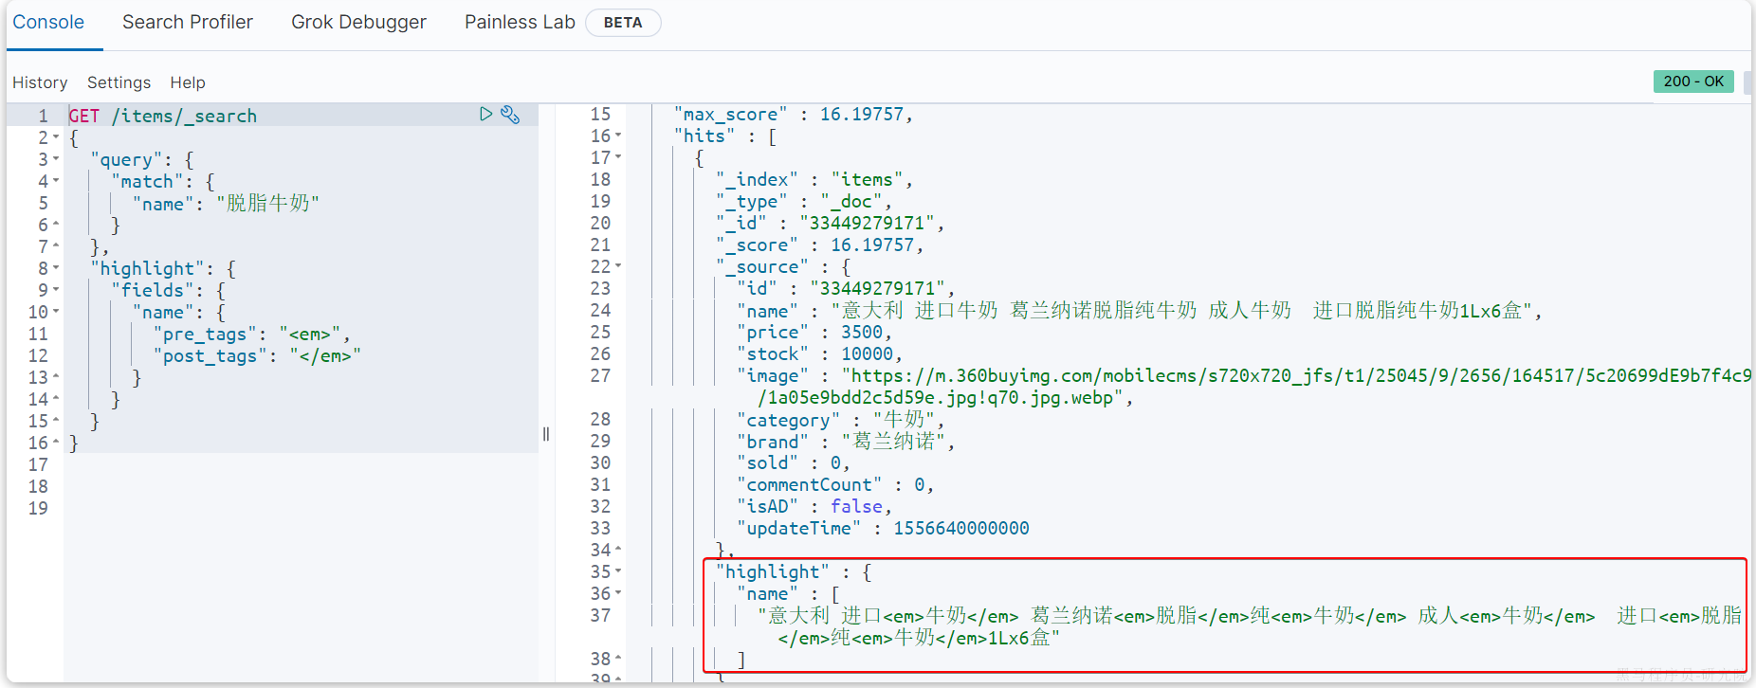Open the Console tab

point(48,22)
